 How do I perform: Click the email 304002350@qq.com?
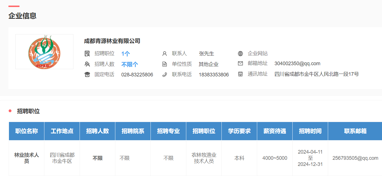[297, 64]
